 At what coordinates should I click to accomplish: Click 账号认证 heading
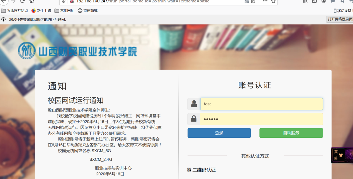[x=255, y=85]
